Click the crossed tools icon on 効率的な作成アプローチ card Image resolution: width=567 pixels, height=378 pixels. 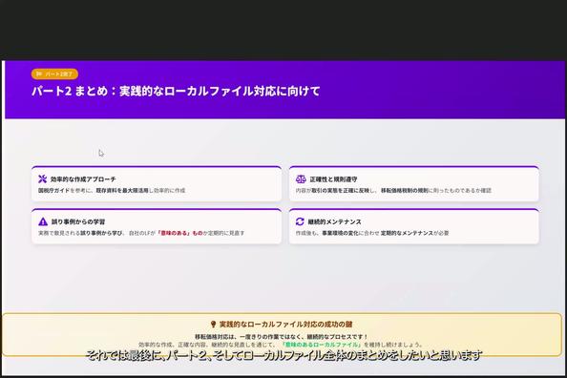(x=43, y=179)
